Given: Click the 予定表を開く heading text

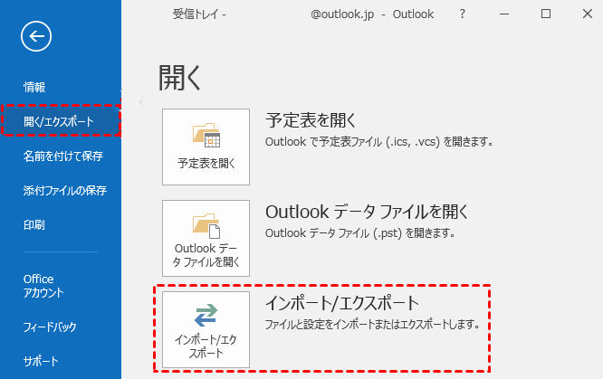Looking at the screenshot, I should coord(311,120).
